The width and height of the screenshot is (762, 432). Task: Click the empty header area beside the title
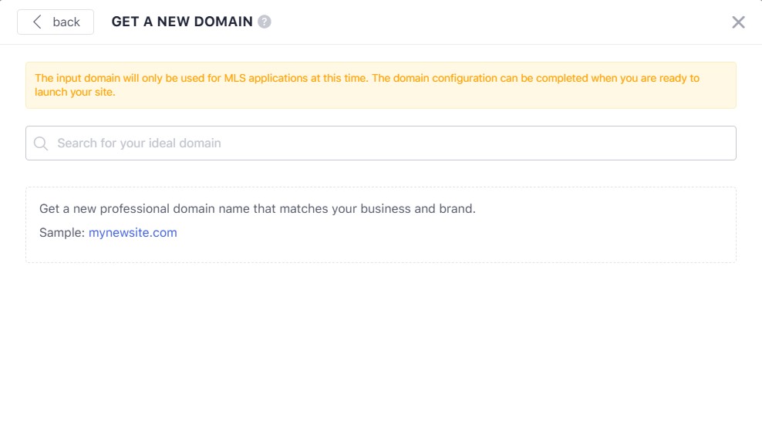[x=501, y=22]
